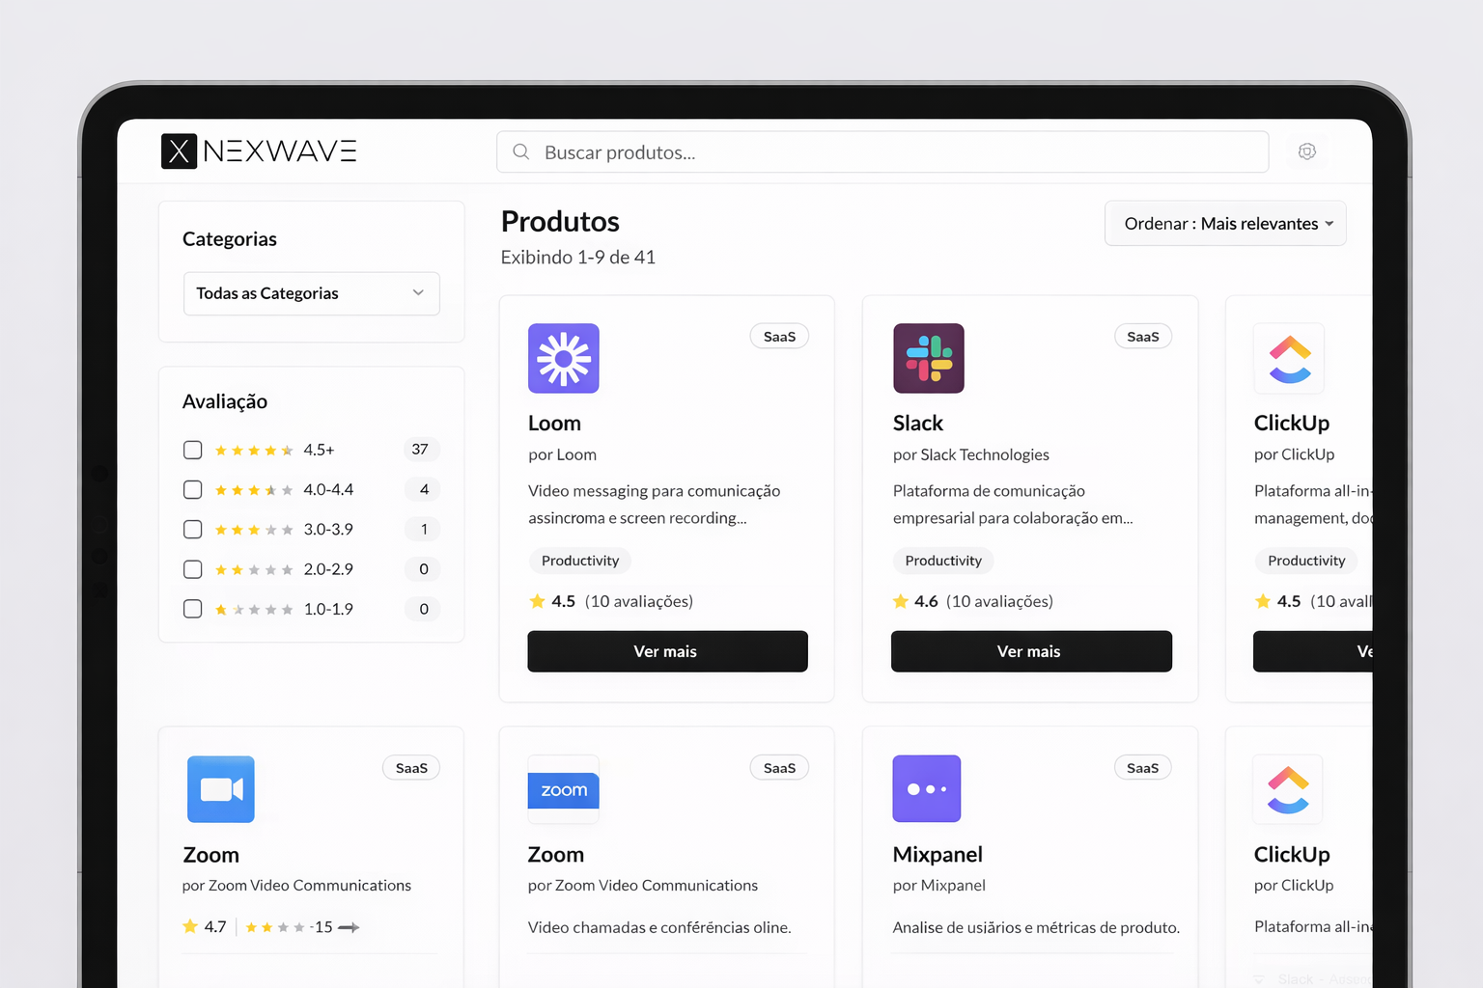Open Todas as Categorias dropdown
Image resolution: width=1483 pixels, height=988 pixels.
[312, 293]
